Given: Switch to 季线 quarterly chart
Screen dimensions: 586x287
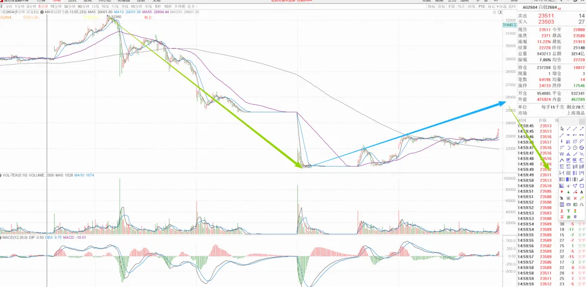Looking at the screenshot, I should [x=125, y=7].
